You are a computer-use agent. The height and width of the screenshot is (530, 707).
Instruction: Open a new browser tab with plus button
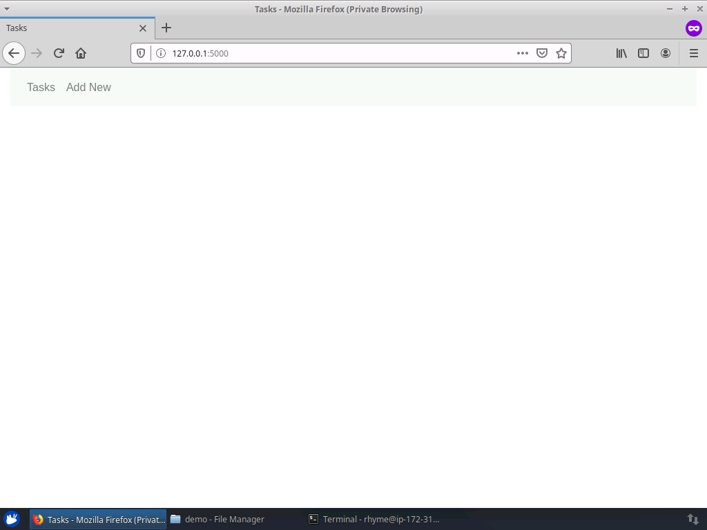166,28
